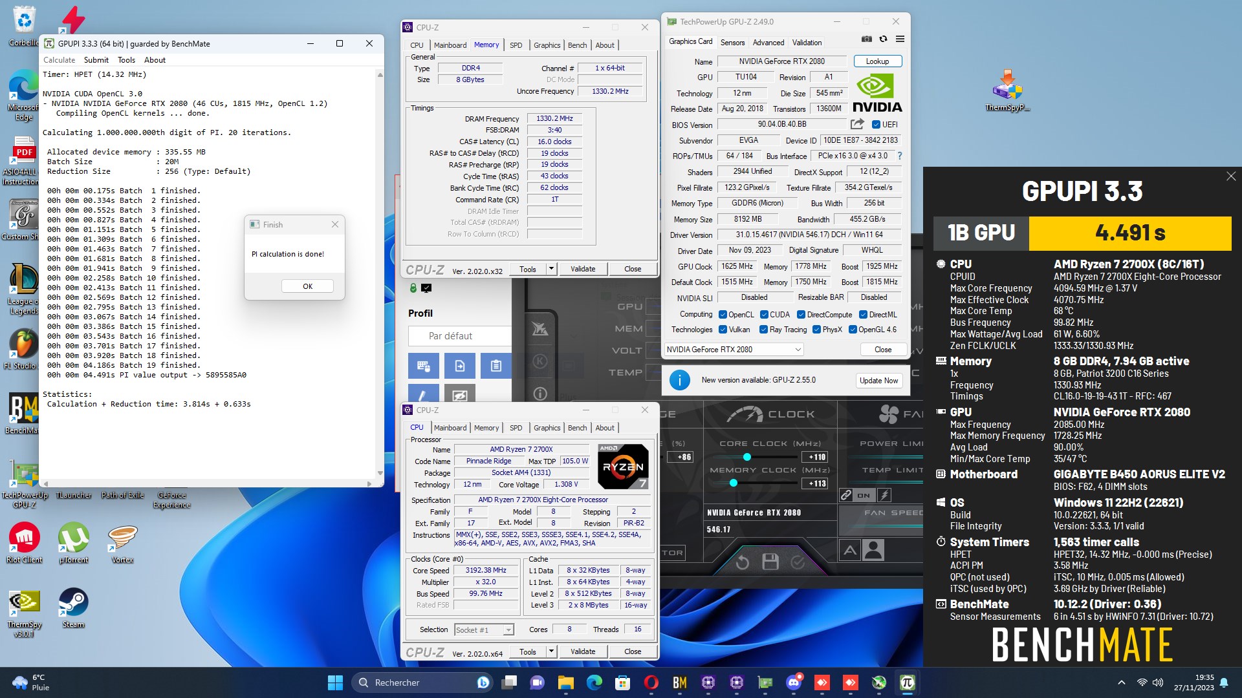Click the user profile silhouette icon in Precision X1
The height and width of the screenshot is (698, 1242).
[873, 550]
